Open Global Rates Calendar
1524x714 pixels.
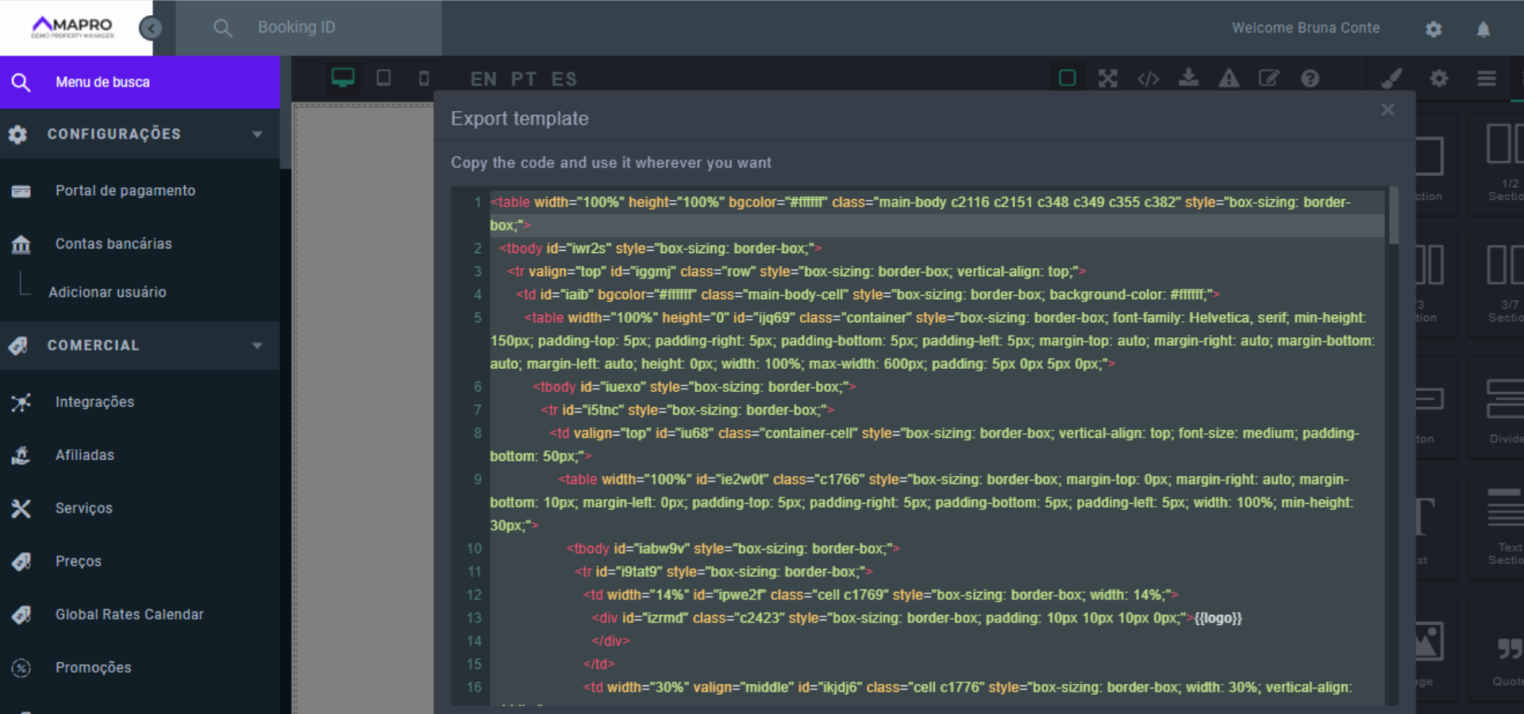(129, 614)
